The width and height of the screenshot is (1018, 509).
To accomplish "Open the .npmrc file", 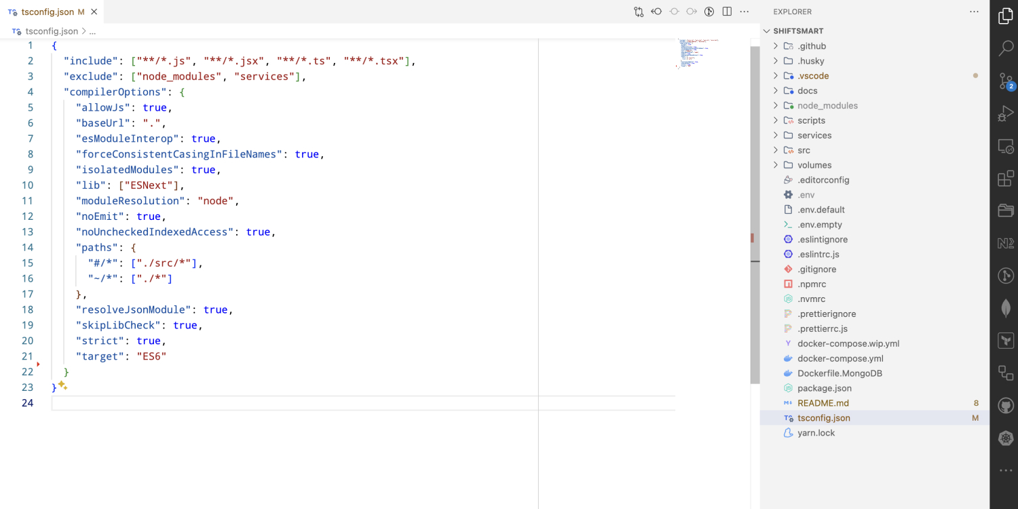I will (875, 284).
